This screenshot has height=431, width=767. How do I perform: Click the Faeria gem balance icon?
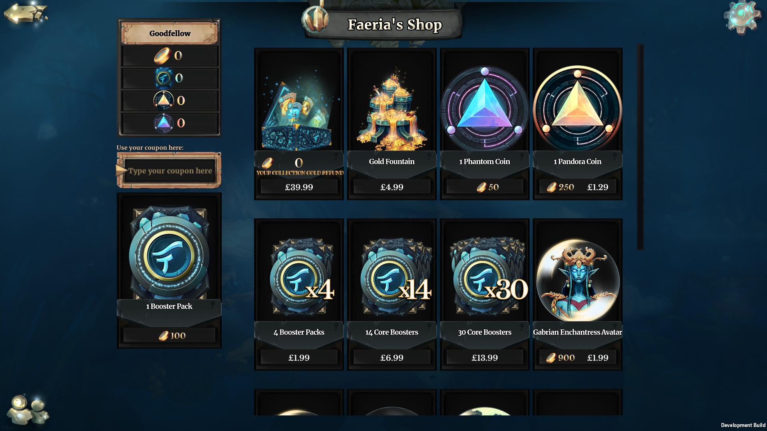[x=163, y=78]
